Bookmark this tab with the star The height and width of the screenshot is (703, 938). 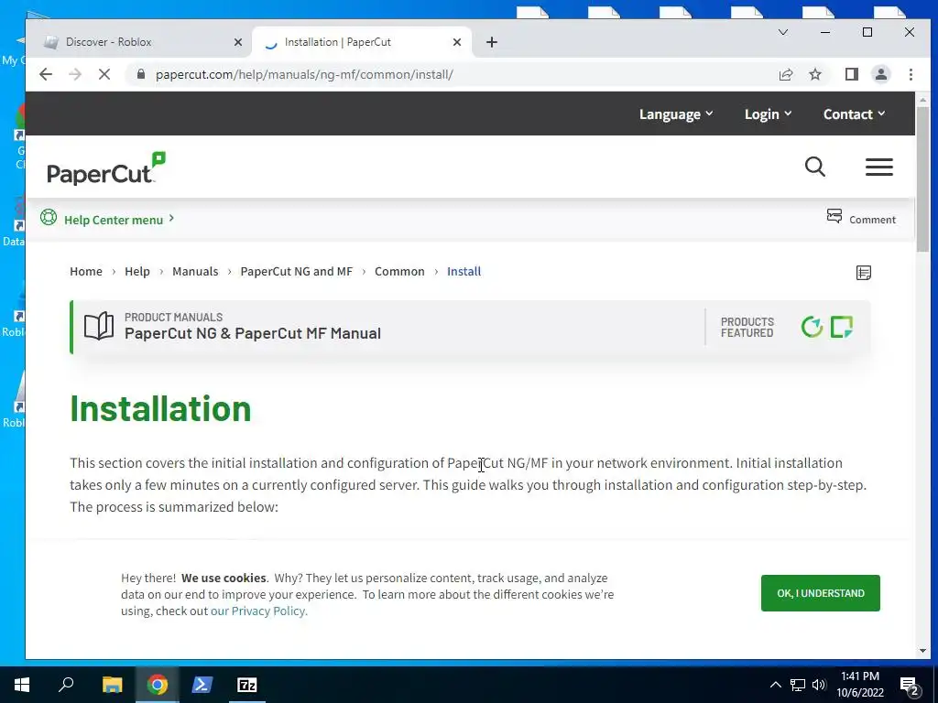(815, 74)
